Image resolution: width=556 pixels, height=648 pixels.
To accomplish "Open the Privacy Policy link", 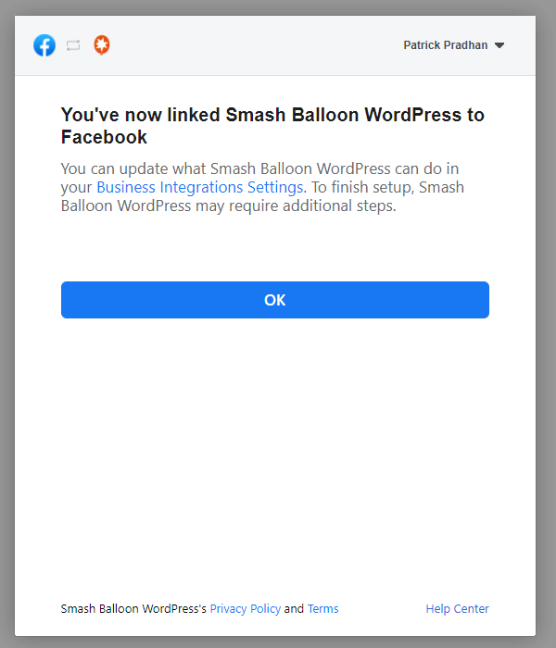I will coord(246,609).
